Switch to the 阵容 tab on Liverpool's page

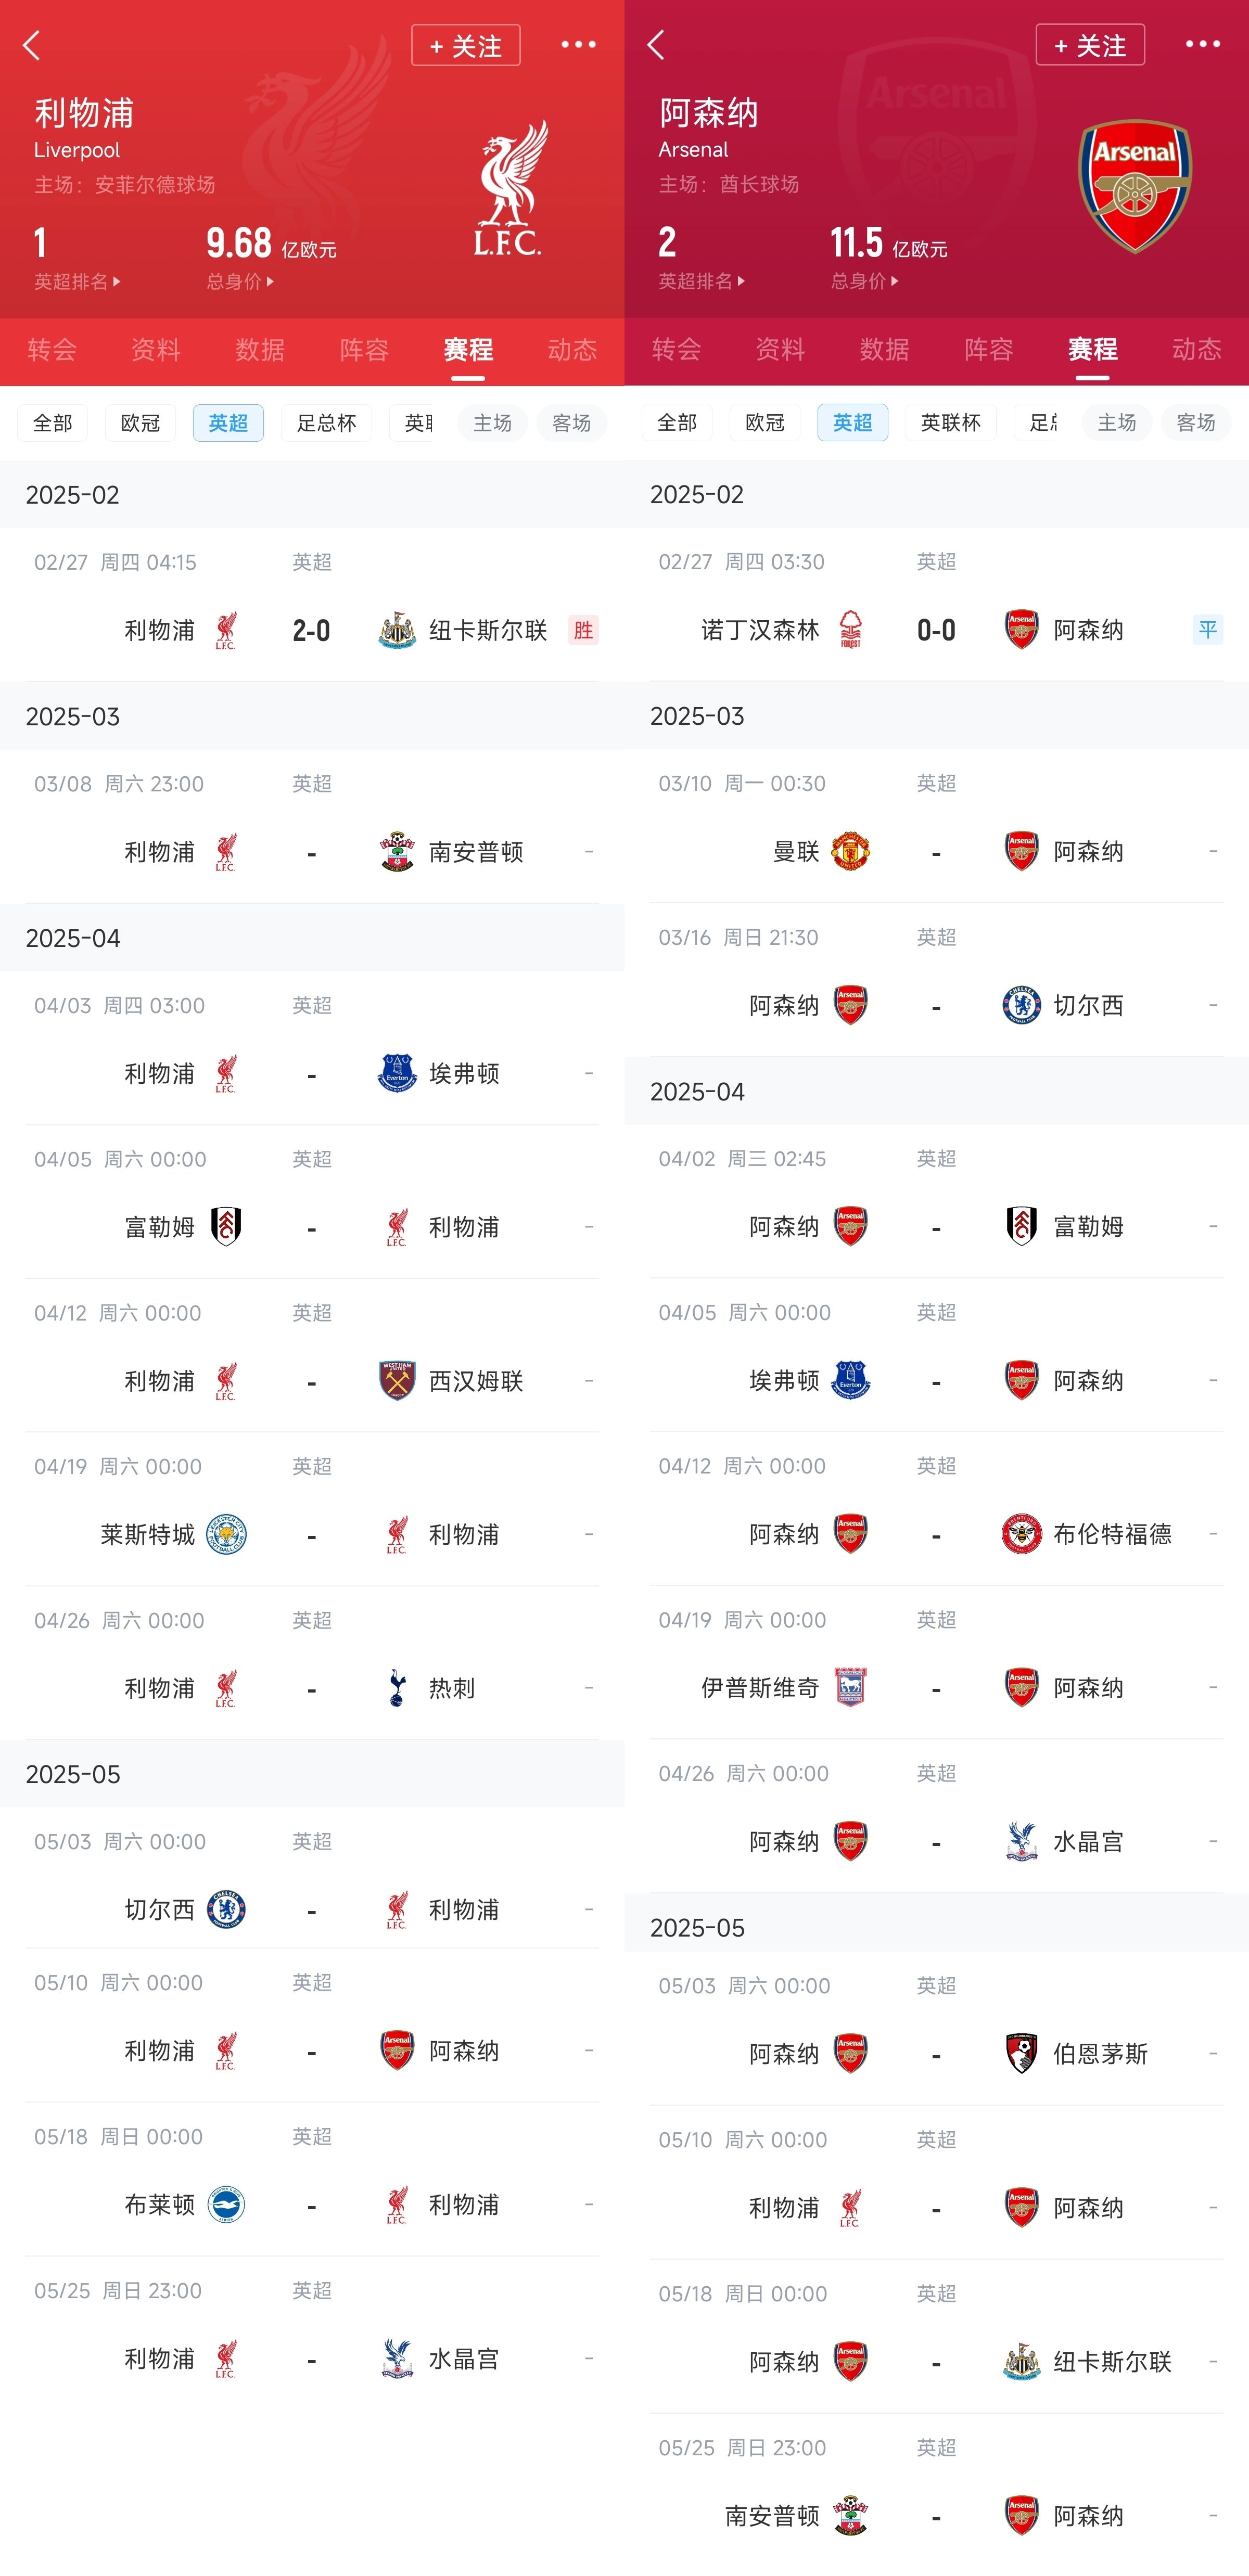pos(364,351)
